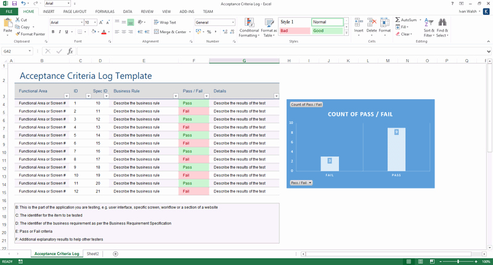Open chart Pass / Fail field button dropdown

point(301,182)
